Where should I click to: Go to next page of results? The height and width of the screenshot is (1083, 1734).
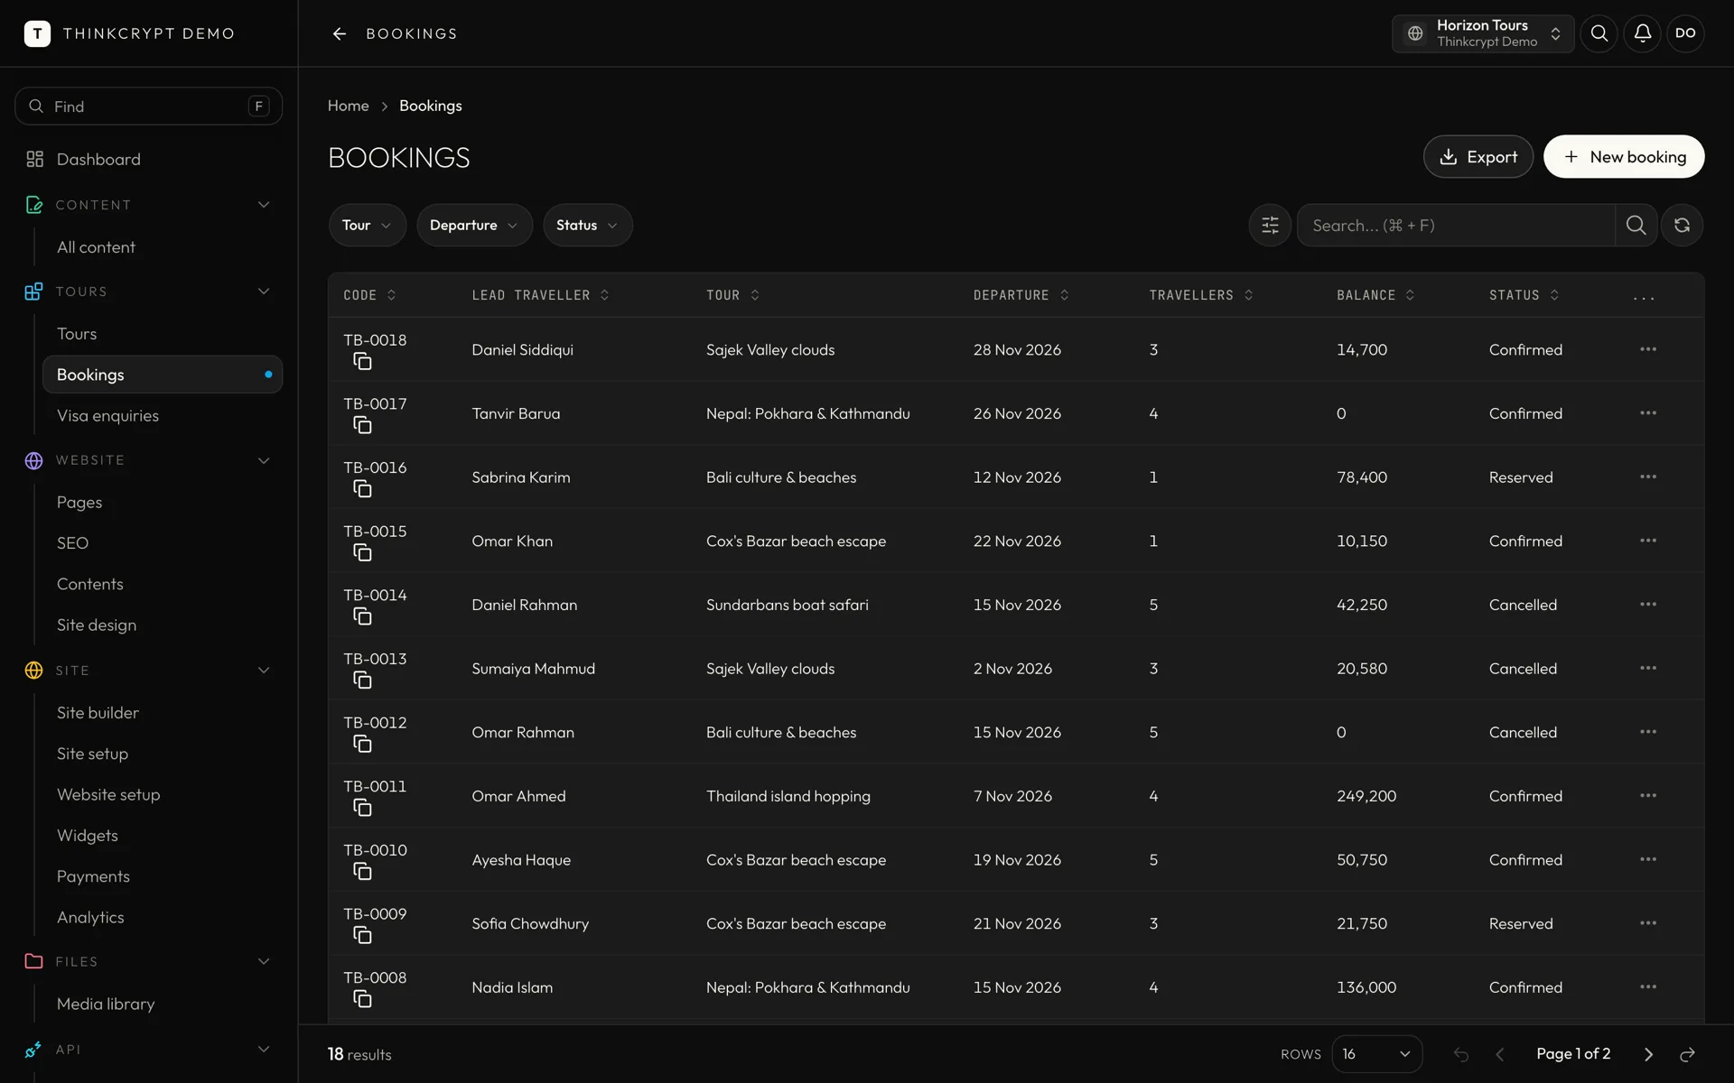pos(1648,1054)
